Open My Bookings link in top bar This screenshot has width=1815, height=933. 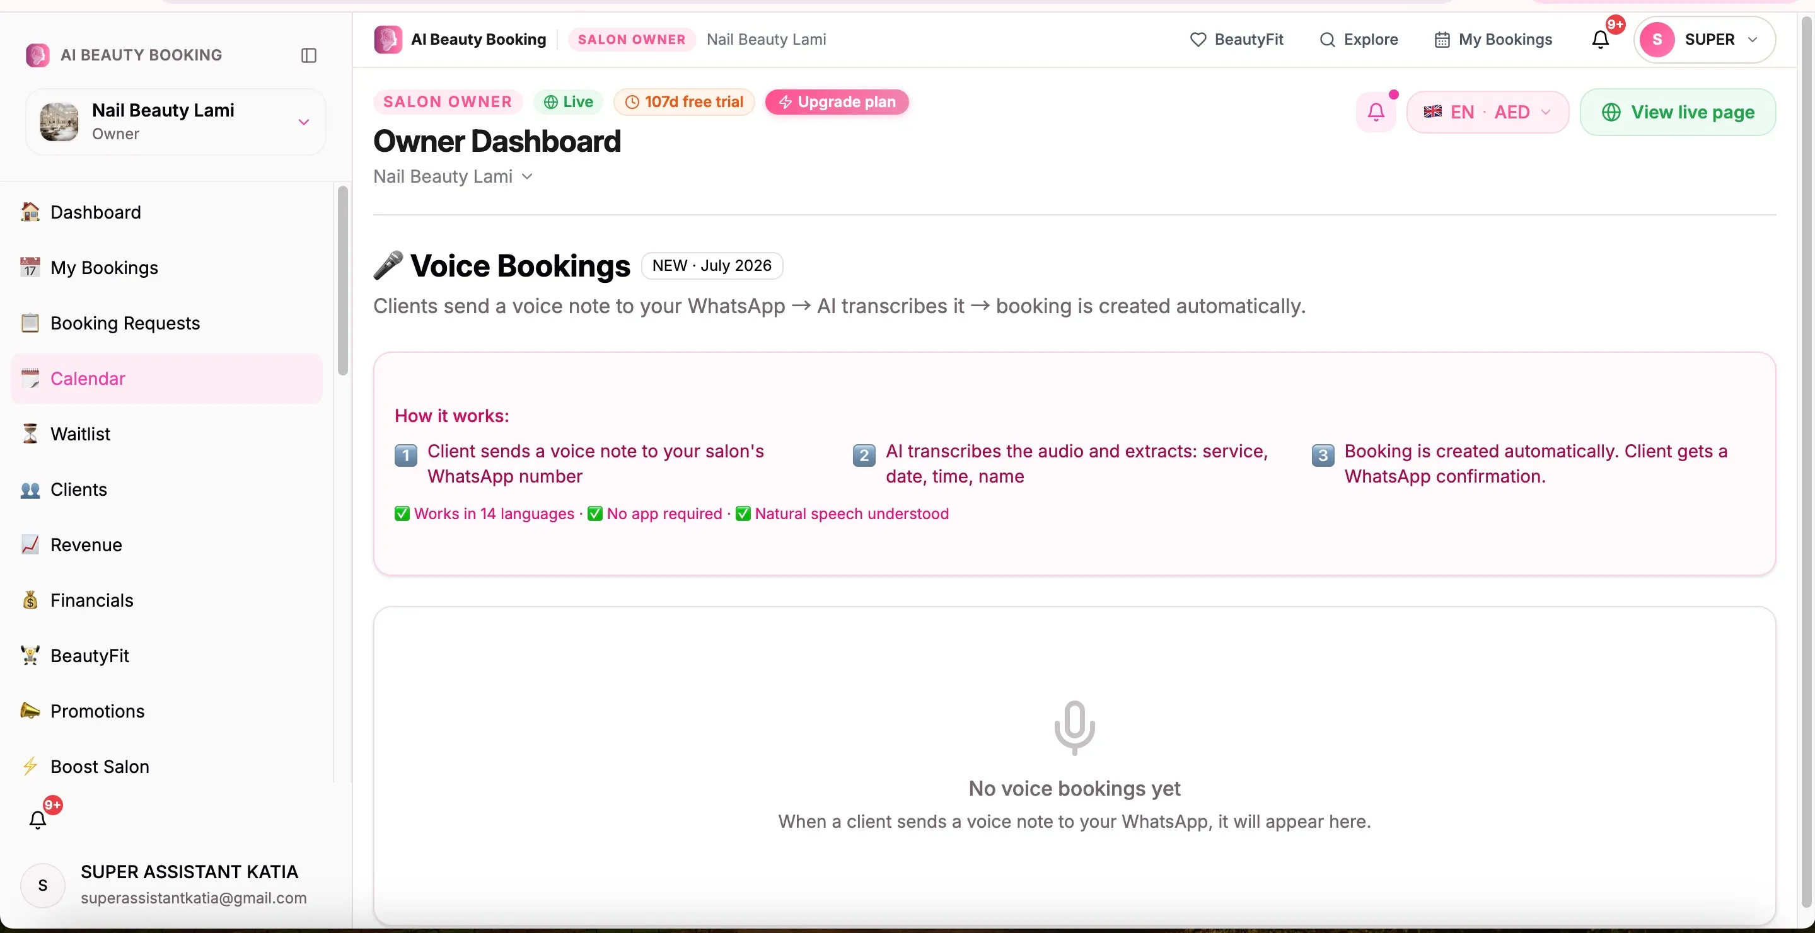1492,40
